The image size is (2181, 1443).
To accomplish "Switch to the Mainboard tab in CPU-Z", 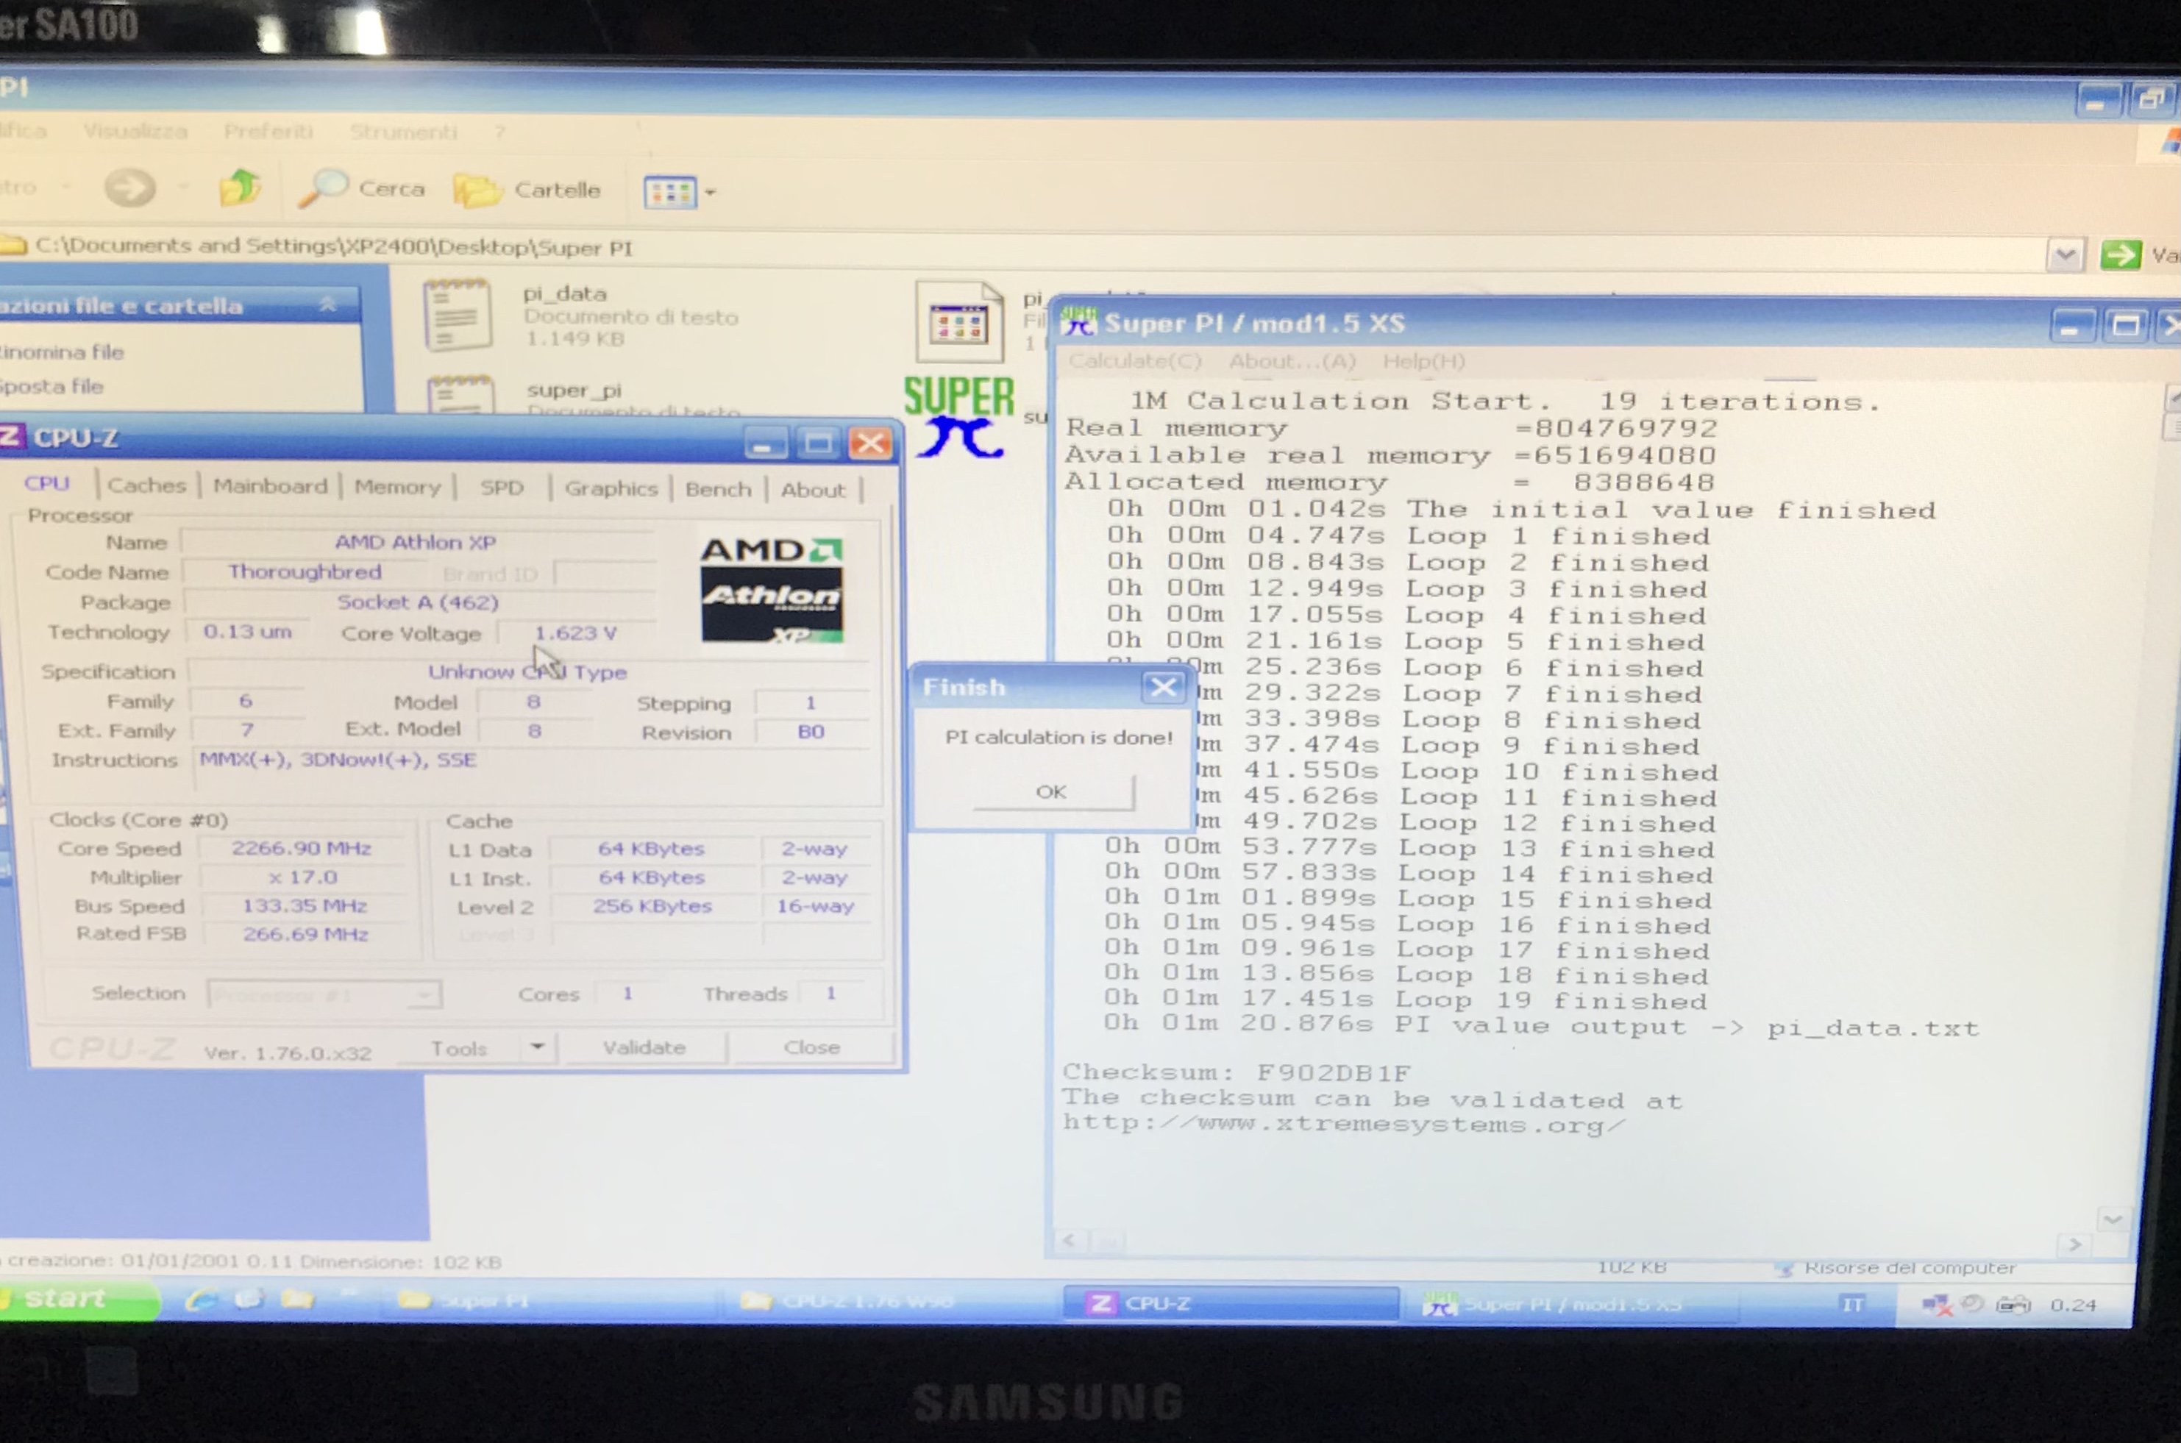I will pyautogui.click(x=270, y=486).
